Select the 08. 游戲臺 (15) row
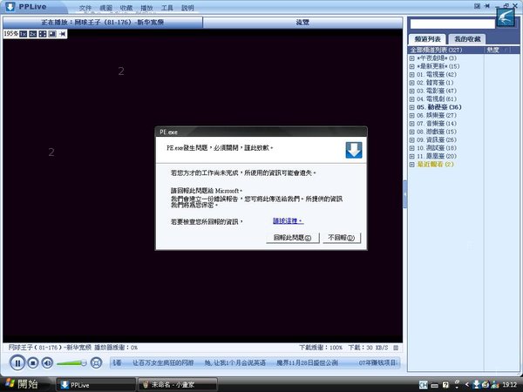 click(437, 132)
